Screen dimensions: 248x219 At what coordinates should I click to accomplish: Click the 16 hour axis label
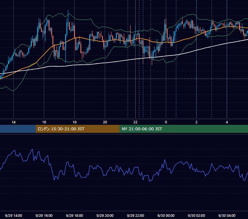(x=44, y=122)
